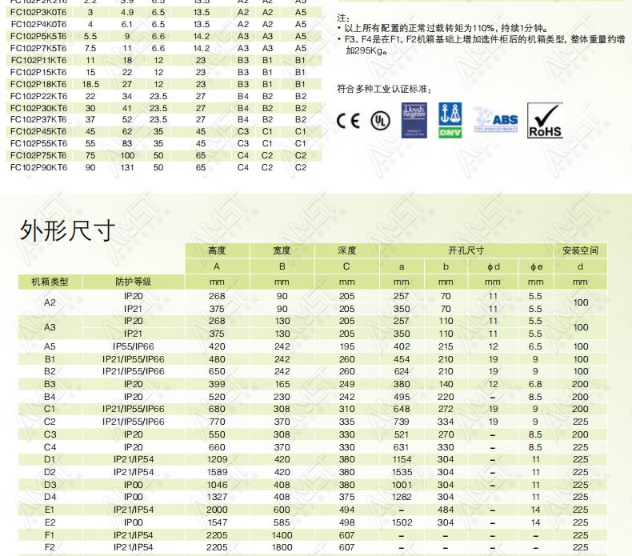This screenshot has width=632, height=556.
Task: Click the 深度 column header
Action: point(346,250)
